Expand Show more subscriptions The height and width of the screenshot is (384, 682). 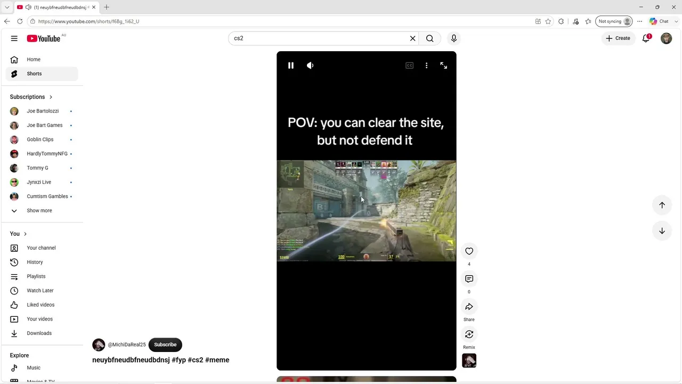tap(42, 211)
